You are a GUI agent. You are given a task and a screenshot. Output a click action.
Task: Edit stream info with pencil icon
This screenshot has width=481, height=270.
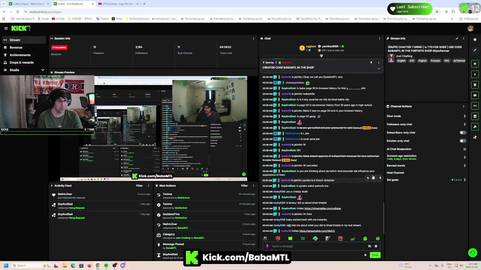[x=457, y=38]
